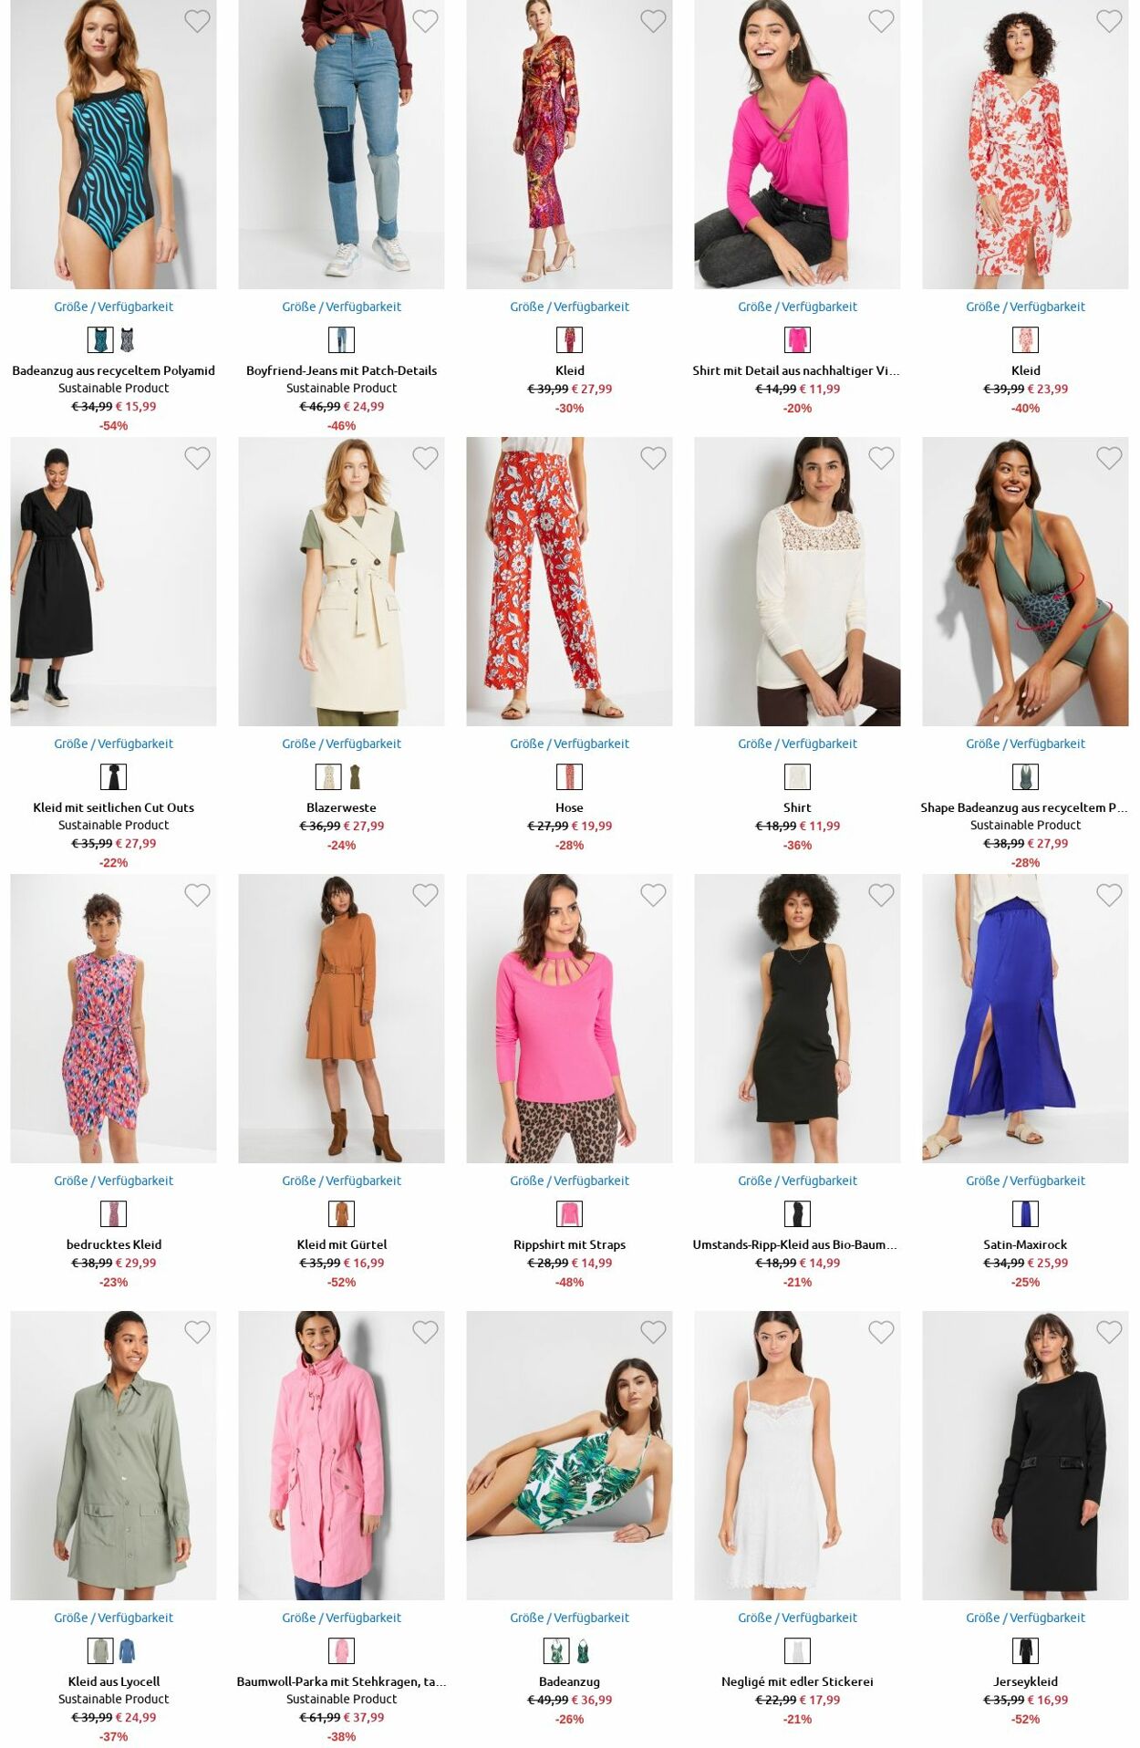Save Blazerweste to wishlist via heart
Image resolution: width=1140 pixels, height=1748 pixels.
click(425, 458)
